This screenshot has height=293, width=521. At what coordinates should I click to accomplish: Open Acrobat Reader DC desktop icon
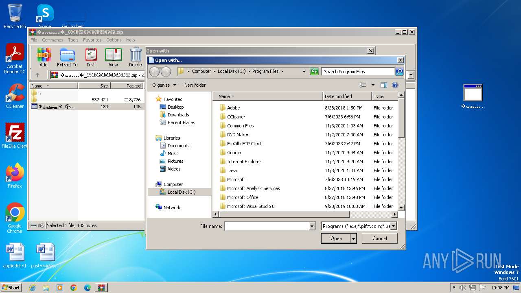tap(15, 59)
